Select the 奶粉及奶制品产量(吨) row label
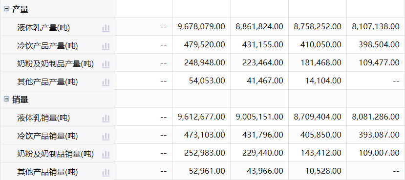The width and height of the screenshot is (405, 180). (x=55, y=64)
